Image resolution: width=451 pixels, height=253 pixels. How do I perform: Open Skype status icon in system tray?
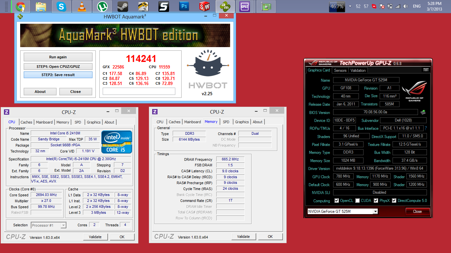374,6
